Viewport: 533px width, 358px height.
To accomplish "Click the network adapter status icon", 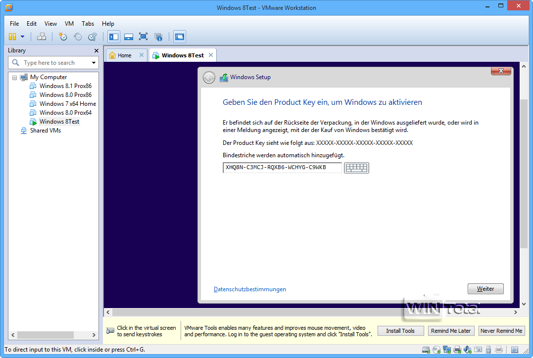I will pos(447,350).
